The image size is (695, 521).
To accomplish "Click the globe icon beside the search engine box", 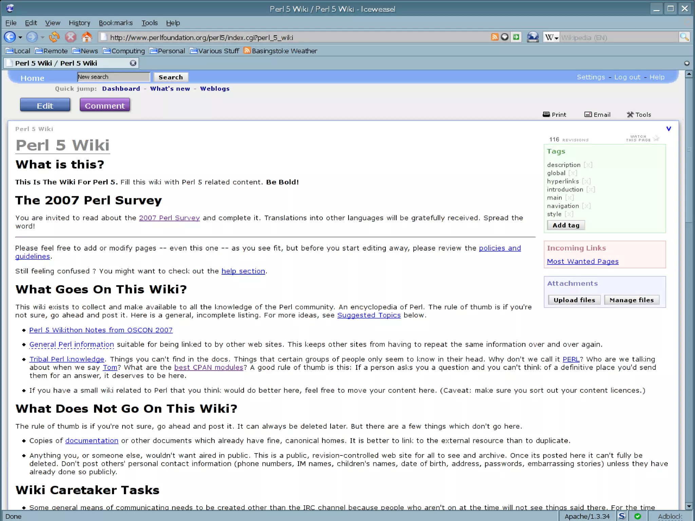I will pyautogui.click(x=532, y=37).
